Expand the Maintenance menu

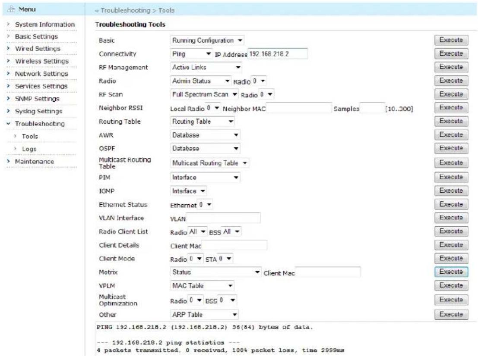(34, 161)
